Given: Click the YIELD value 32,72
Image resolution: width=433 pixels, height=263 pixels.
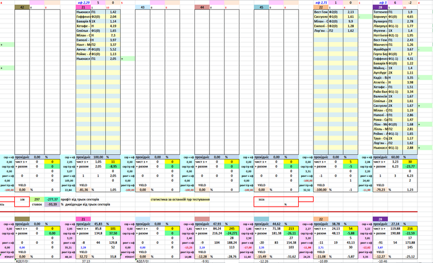Looking at the screenshot, I should click(x=84, y=257).
